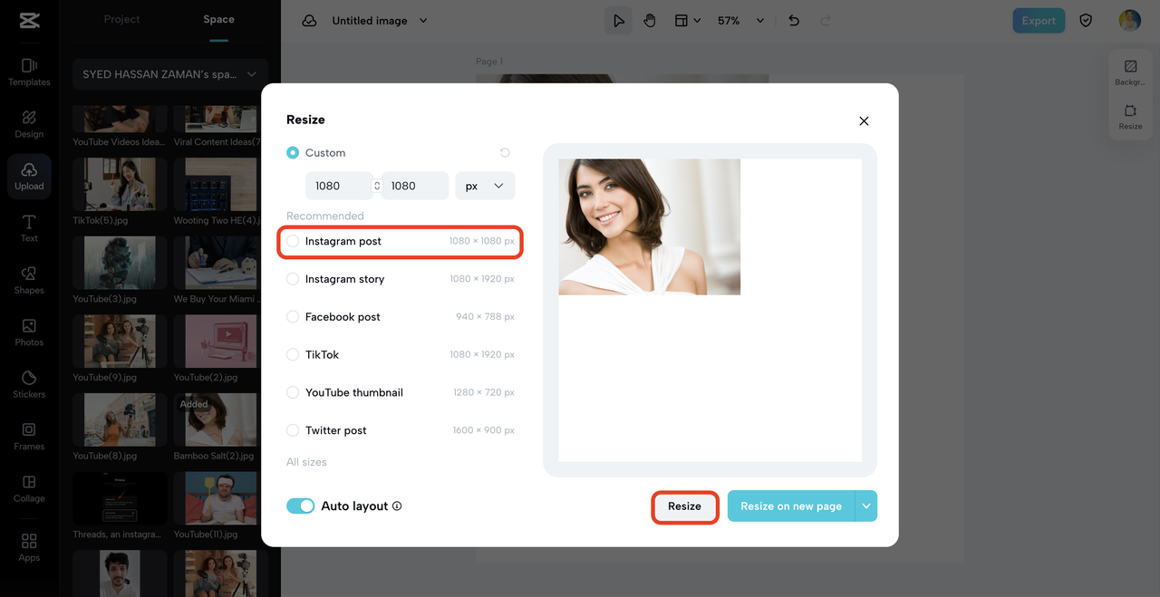Image resolution: width=1160 pixels, height=597 pixels.
Task: Select the Wooting Two HE(4).jpg thumbnail
Action: (215, 185)
